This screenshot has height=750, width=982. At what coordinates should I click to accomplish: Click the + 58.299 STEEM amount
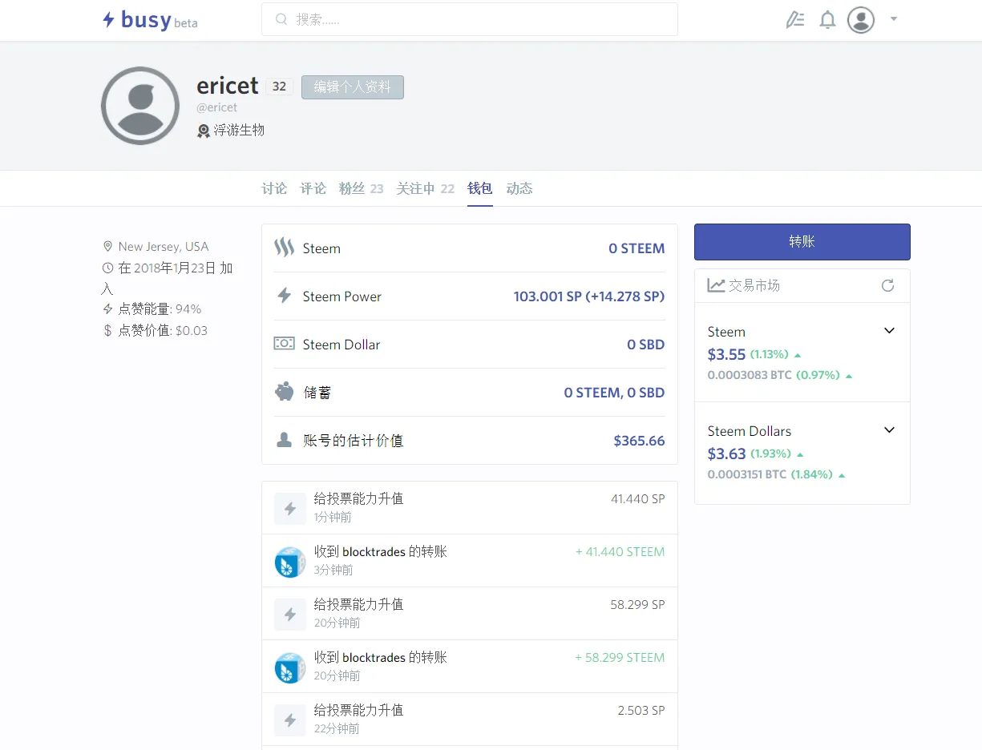[x=620, y=658]
